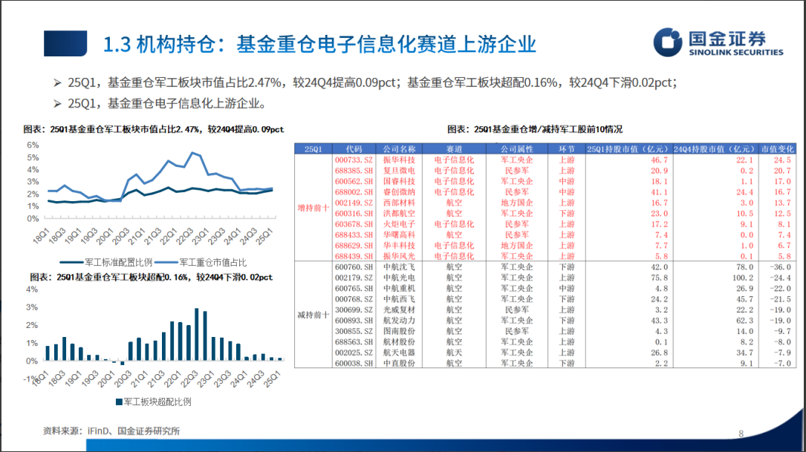The image size is (806, 452).
Task: Click the slide title 机构持仓 heading
Action: 319,43
